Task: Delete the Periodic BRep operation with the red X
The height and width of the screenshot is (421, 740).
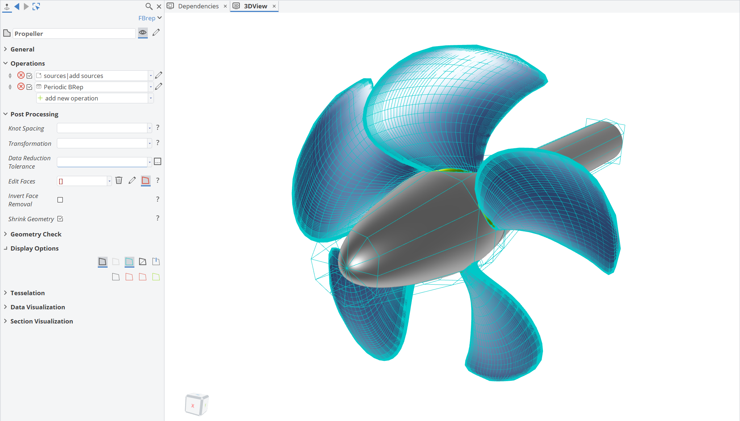Action: (21, 87)
